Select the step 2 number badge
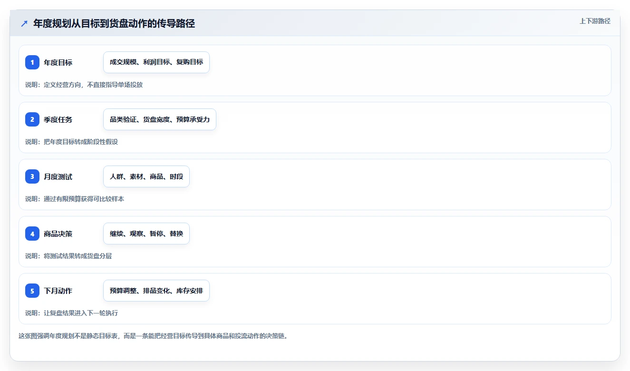The height and width of the screenshot is (371, 630). click(32, 119)
